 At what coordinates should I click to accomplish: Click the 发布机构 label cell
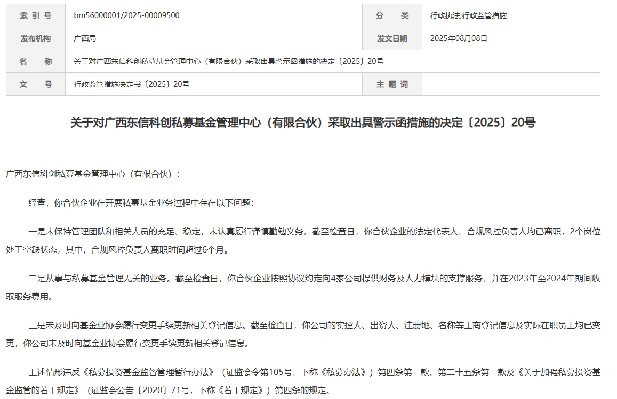click(36, 38)
